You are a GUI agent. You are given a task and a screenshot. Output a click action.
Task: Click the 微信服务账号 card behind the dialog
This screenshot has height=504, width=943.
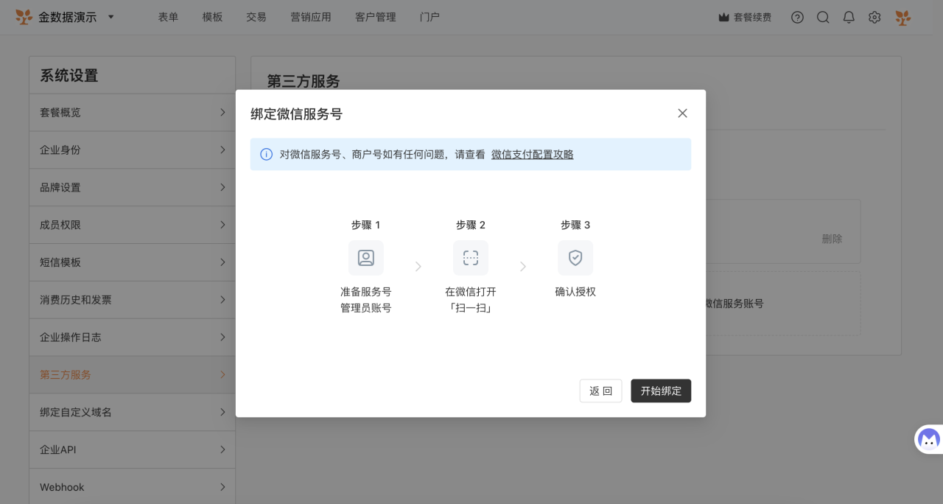point(783,304)
